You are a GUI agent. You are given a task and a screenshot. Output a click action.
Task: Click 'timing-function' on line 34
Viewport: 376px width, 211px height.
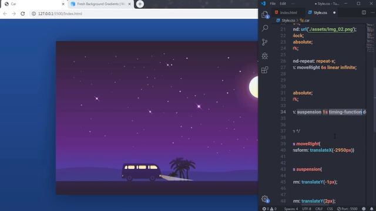(345, 112)
